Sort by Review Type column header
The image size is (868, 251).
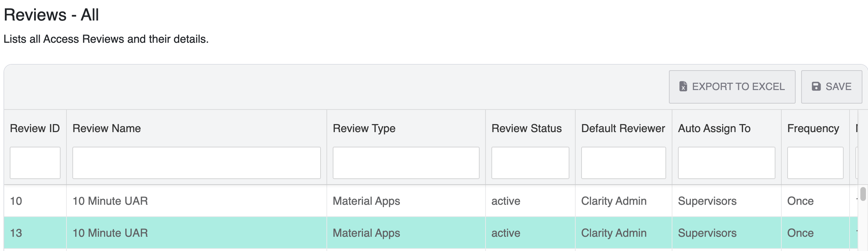[364, 128]
